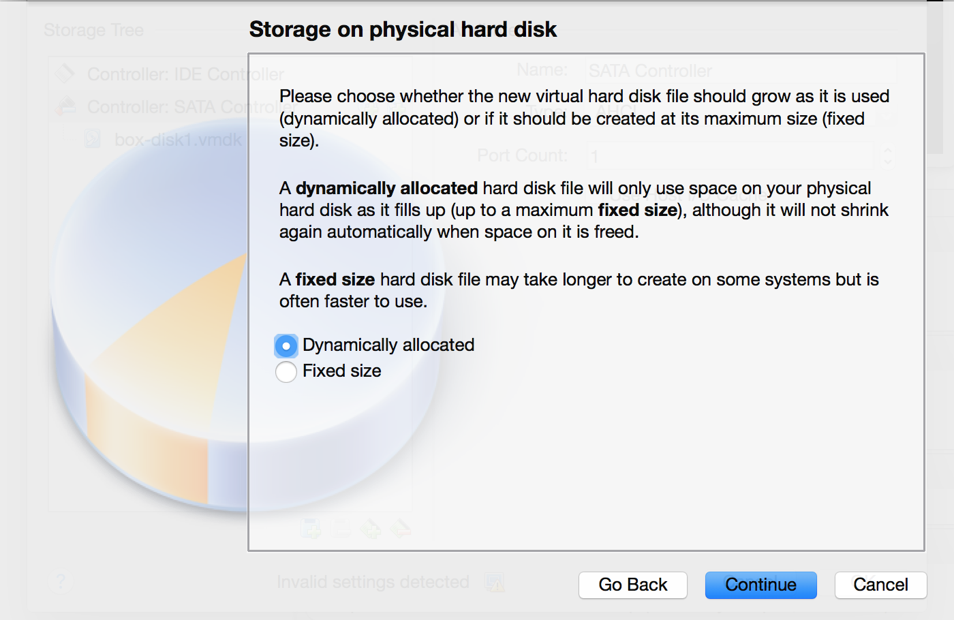Click the IDE Controller icon in Storage Tree
Viewport: 954px width, 620px height.
(65, 73)
